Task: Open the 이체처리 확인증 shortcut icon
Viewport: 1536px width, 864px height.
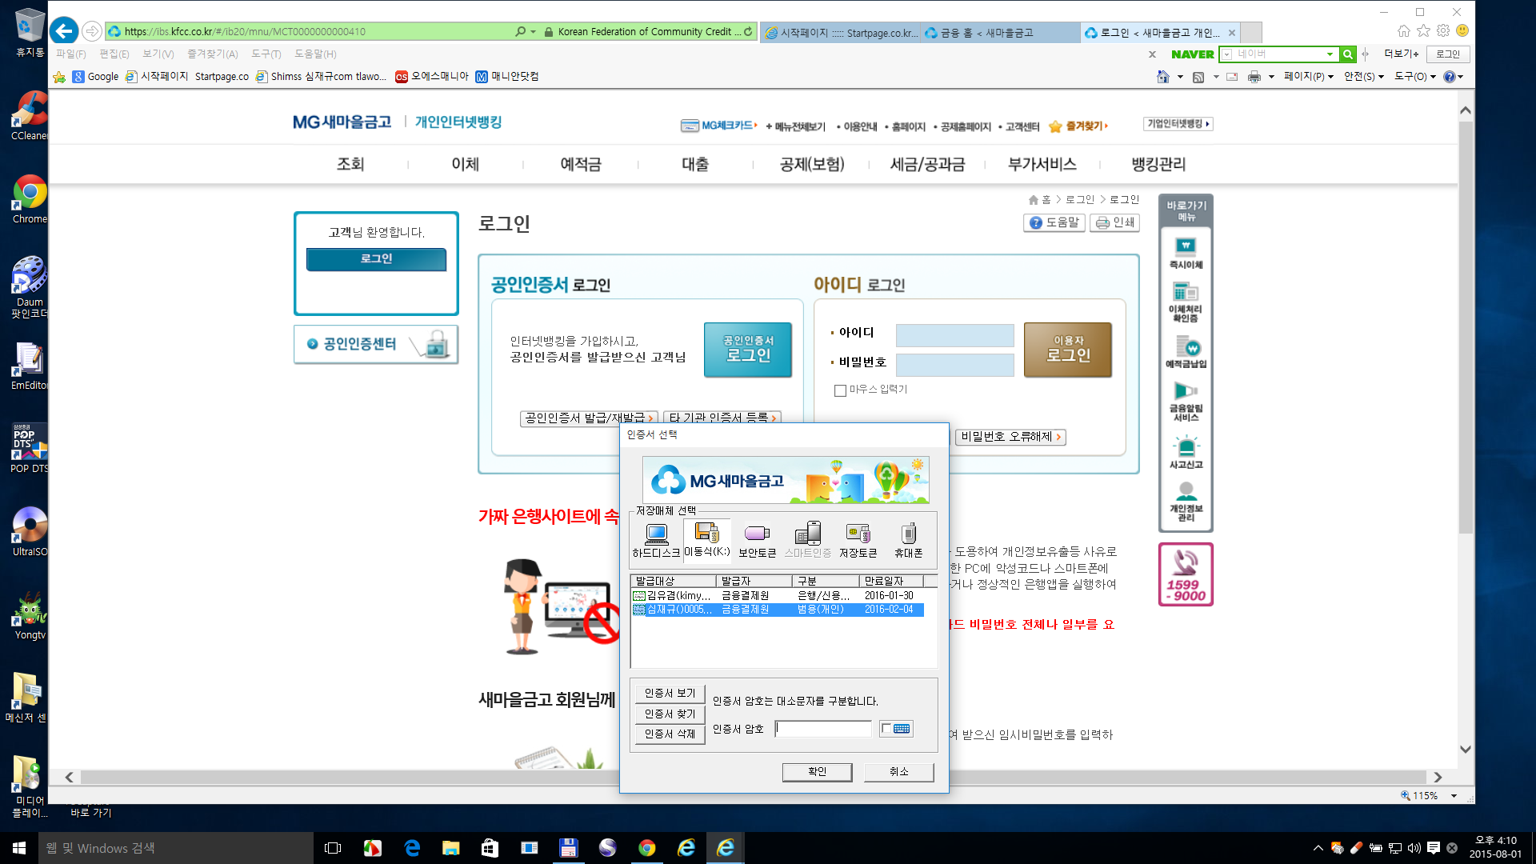Action: click(1186, 302)
